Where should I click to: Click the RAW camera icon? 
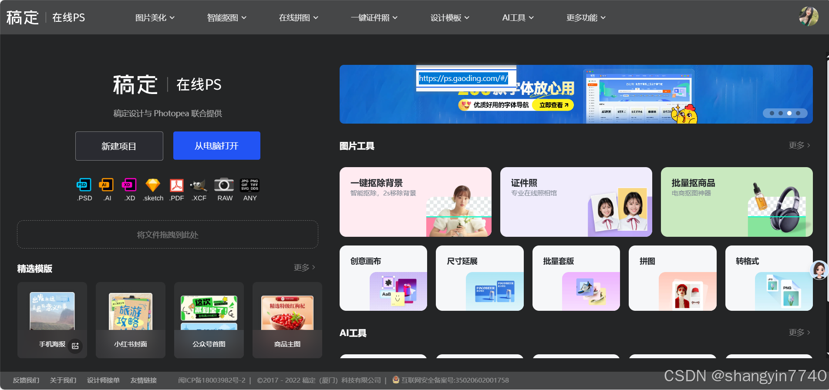[x=224, y=185]
